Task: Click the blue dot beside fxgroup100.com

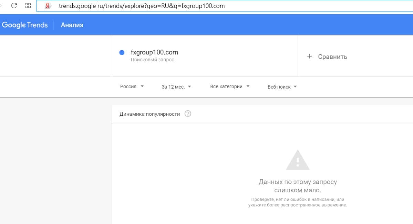Action: coord(122,53)
